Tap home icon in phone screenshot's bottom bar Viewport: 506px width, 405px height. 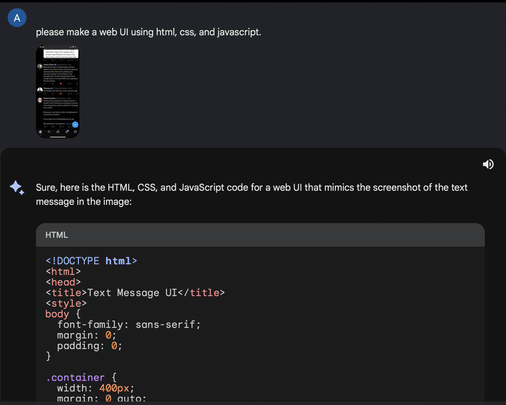coord(40,131)
